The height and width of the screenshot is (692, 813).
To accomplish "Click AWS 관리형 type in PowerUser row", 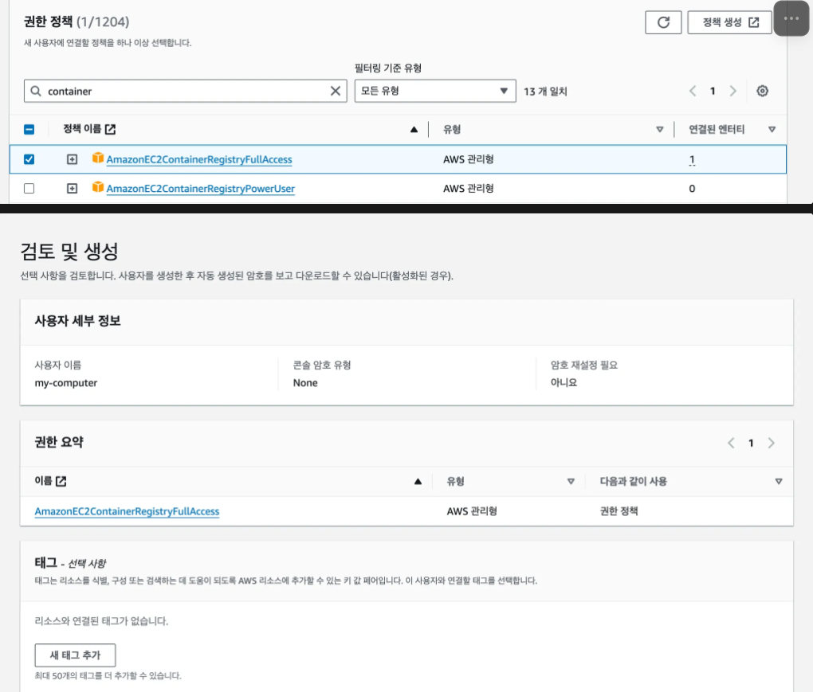I will (x=468, y=189).
